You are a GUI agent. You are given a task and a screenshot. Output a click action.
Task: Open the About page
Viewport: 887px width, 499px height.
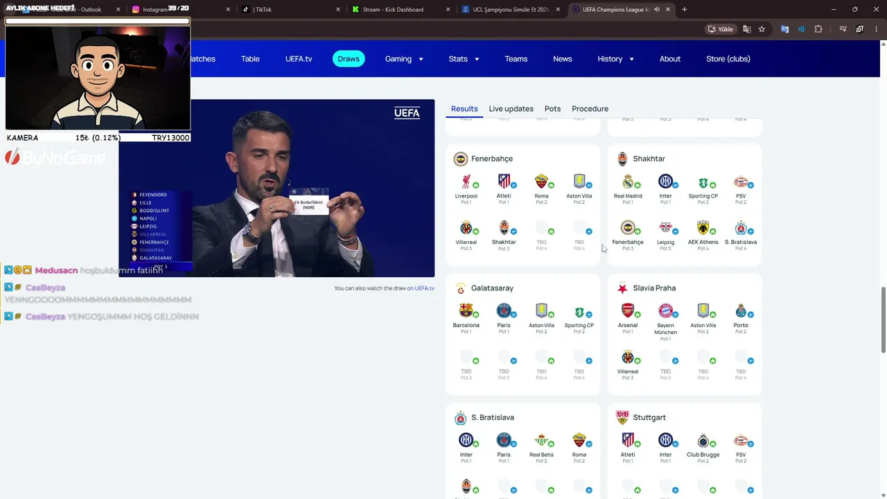tap(670, 59)
